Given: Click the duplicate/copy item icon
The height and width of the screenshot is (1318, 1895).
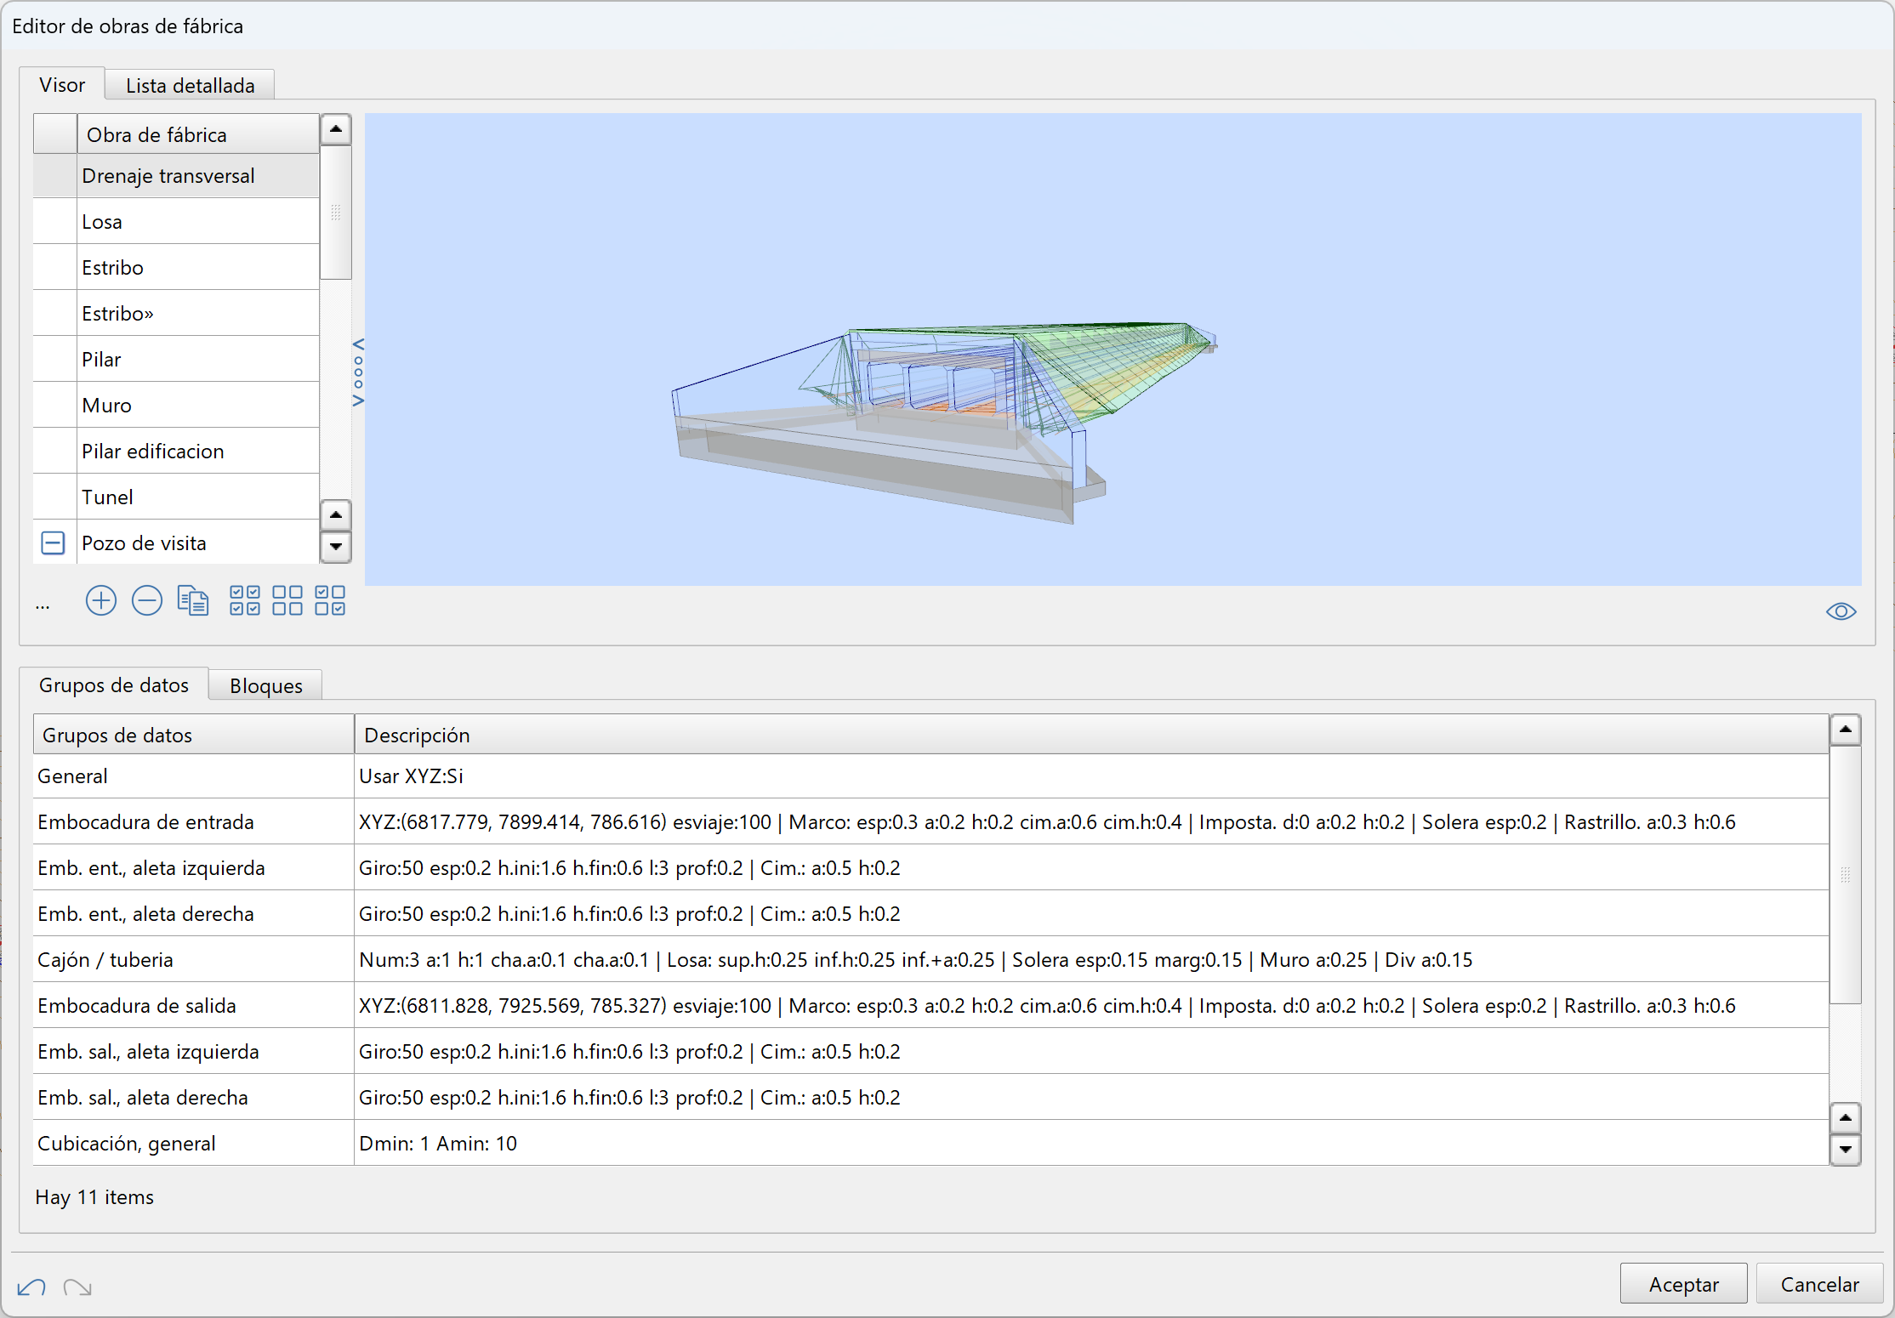Looking at the screenshot, I should point(193,600).
